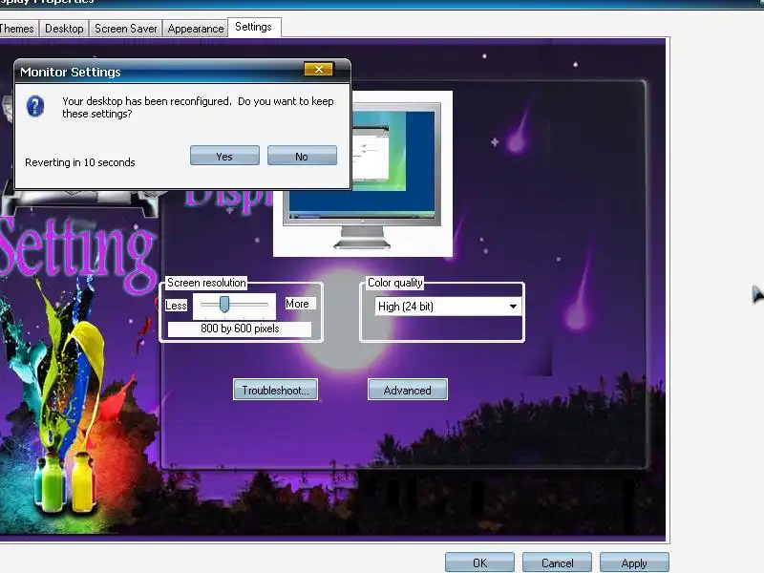Open the Advanced display settings

click(x=408, y=390)
